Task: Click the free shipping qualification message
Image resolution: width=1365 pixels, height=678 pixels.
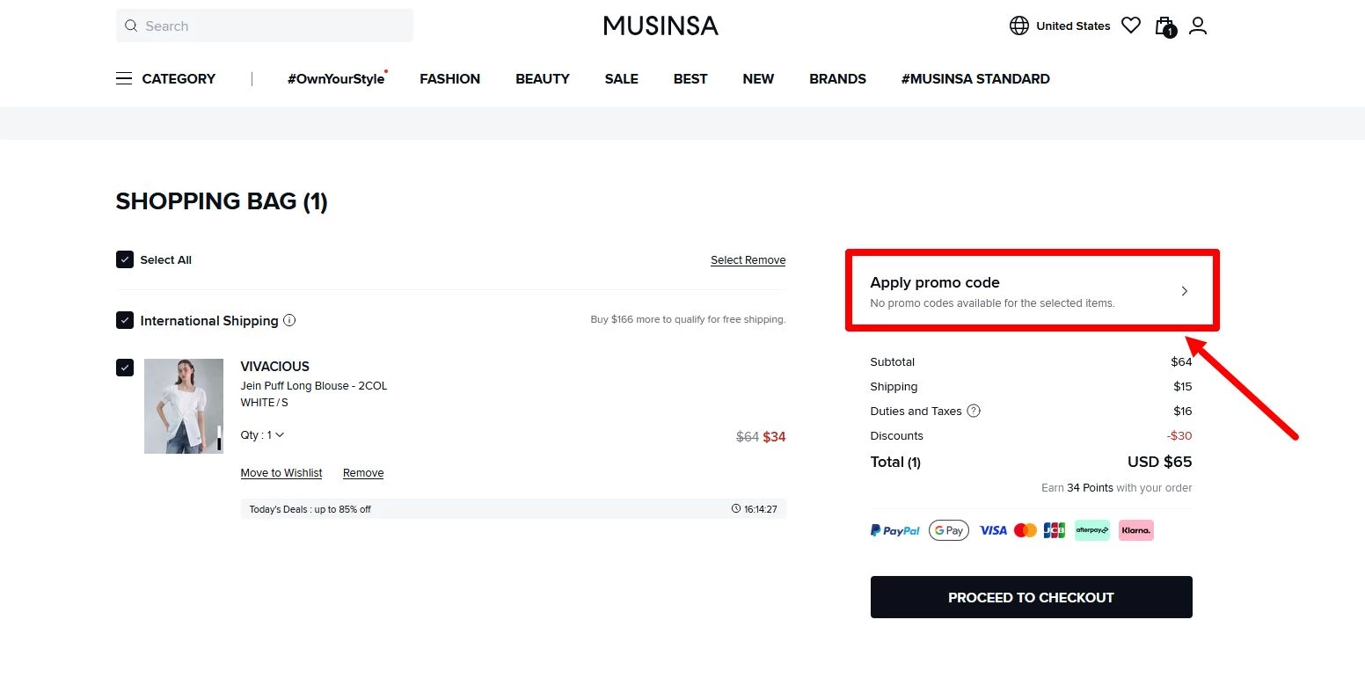Action: pyautogui.click(x=688, y=319)
